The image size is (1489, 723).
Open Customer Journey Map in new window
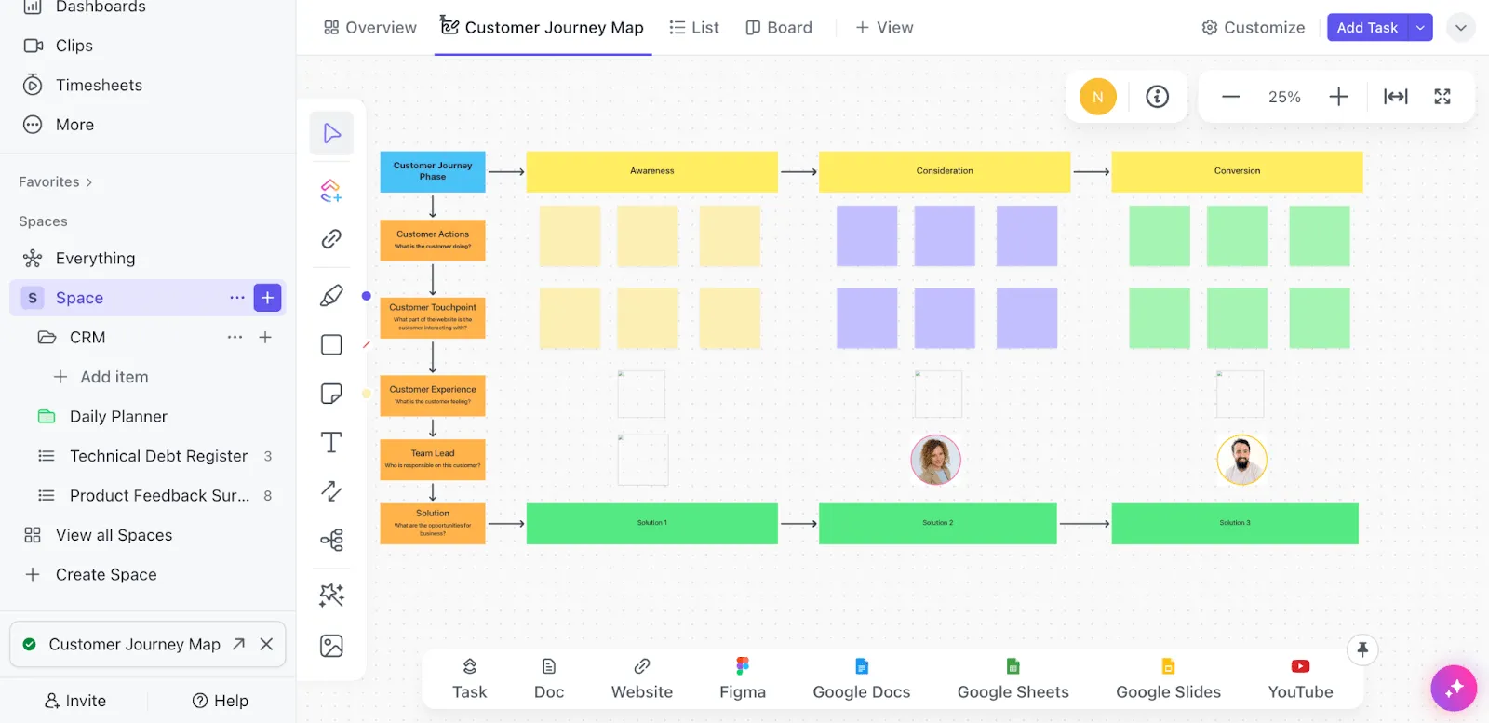(x=238, y=644)
